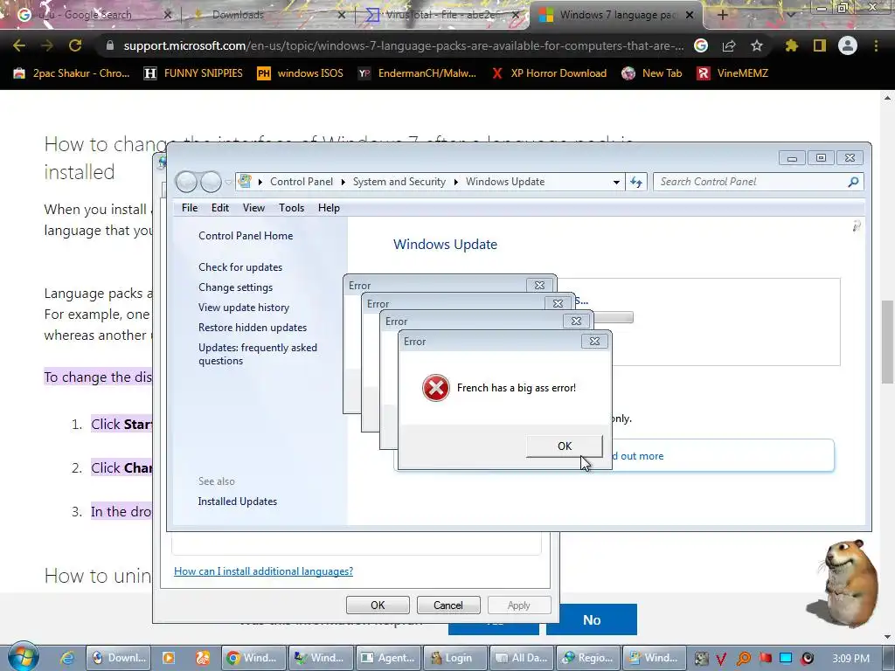This screenshot has width=895, height=671.
Task: Click the Agent... taskbar button
Action: pyautogui.click(x=387, y=658)
